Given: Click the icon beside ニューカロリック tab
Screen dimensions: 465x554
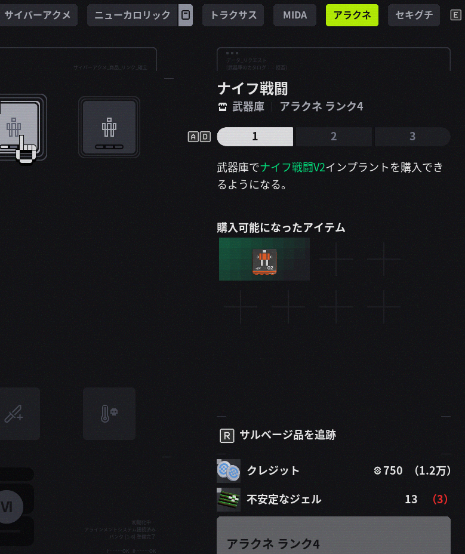Looking at the screenshot, I should (x=186, y=15).
